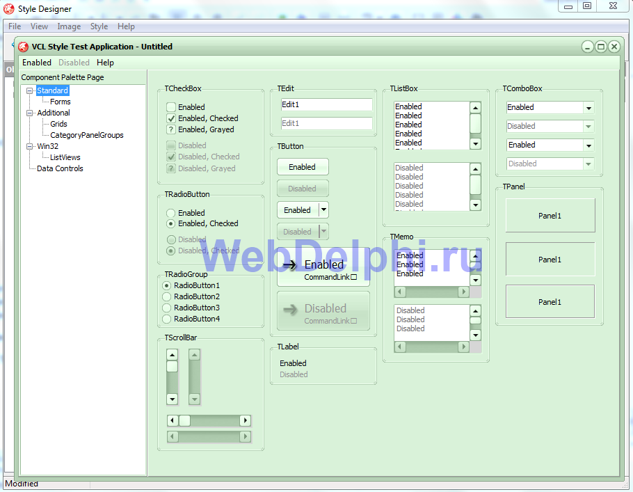633x492 pixels.
Task: Open the Enabled menu in test application
Action: [x=37, y=63]
